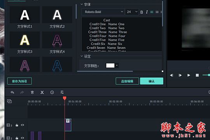Select second purple clip on track 2

(x=40, y=136)
